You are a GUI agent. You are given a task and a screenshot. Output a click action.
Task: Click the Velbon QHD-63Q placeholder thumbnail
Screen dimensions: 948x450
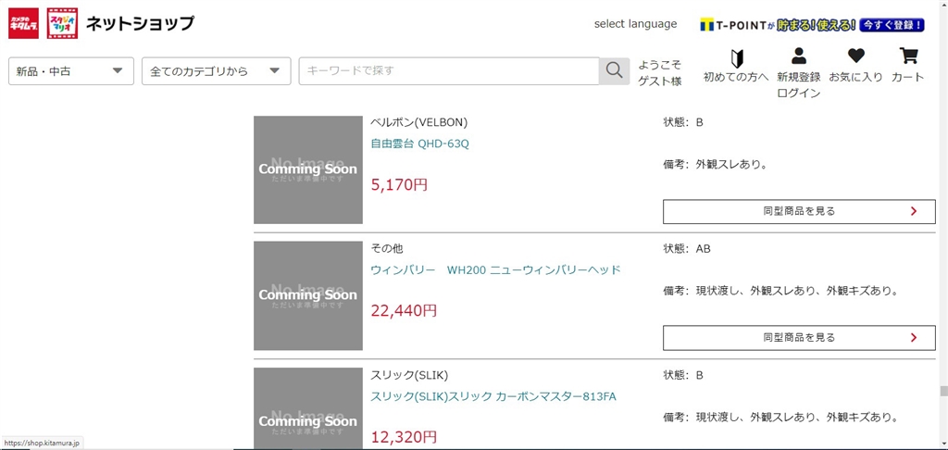click(x=308, y=169)
